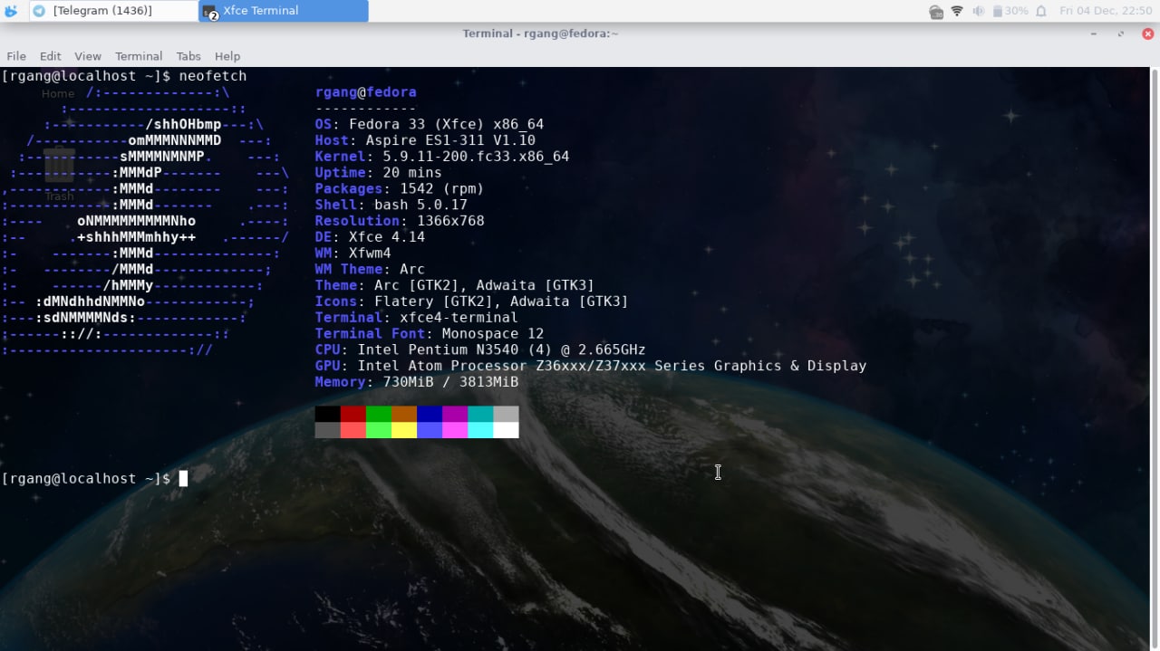This screenshot has height=651, width=1160.
Task: Click the 'Resolution: 1366x768' line
Action: tap(400, 221)
